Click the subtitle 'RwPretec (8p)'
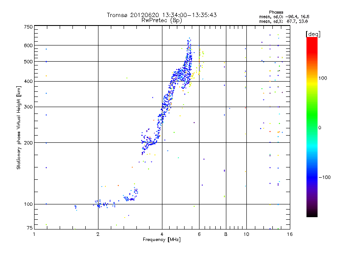 pos(162,20)
